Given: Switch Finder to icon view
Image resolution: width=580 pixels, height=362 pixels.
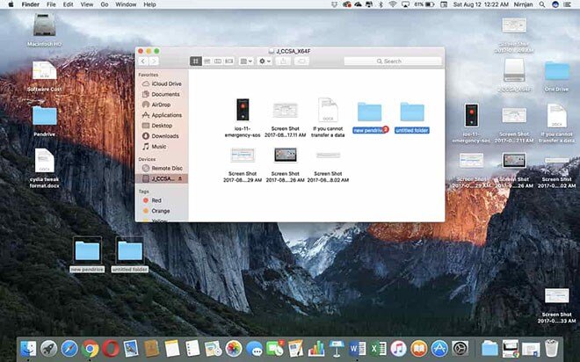Looking at the screenshot, I should pos(196,61).
